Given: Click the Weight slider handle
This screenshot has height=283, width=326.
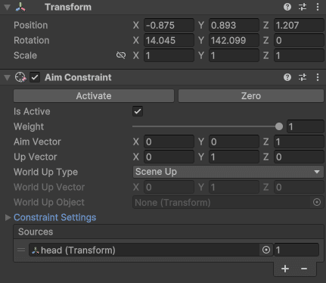Looking at the screenshot, I should [279, 126].
